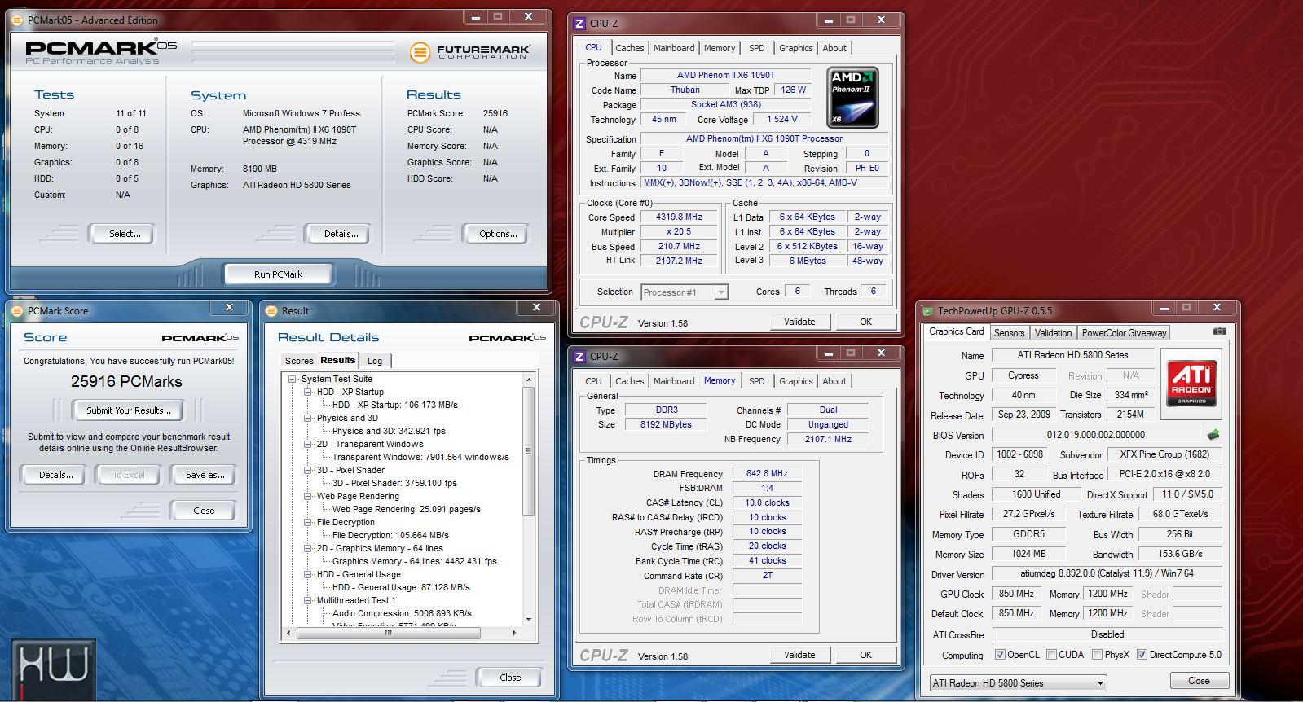Image resolution: width=1303 pixels, height=702 pixels.
Task: Collapse the HDD - XP Startup node
Action: point(308,392)
